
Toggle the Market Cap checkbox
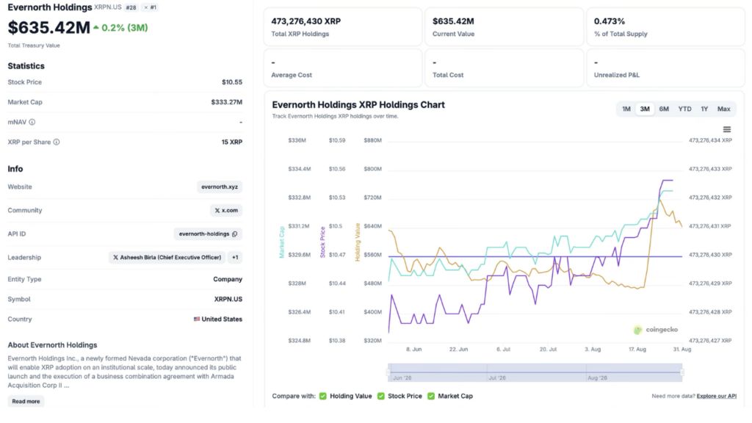coord(431,396)
